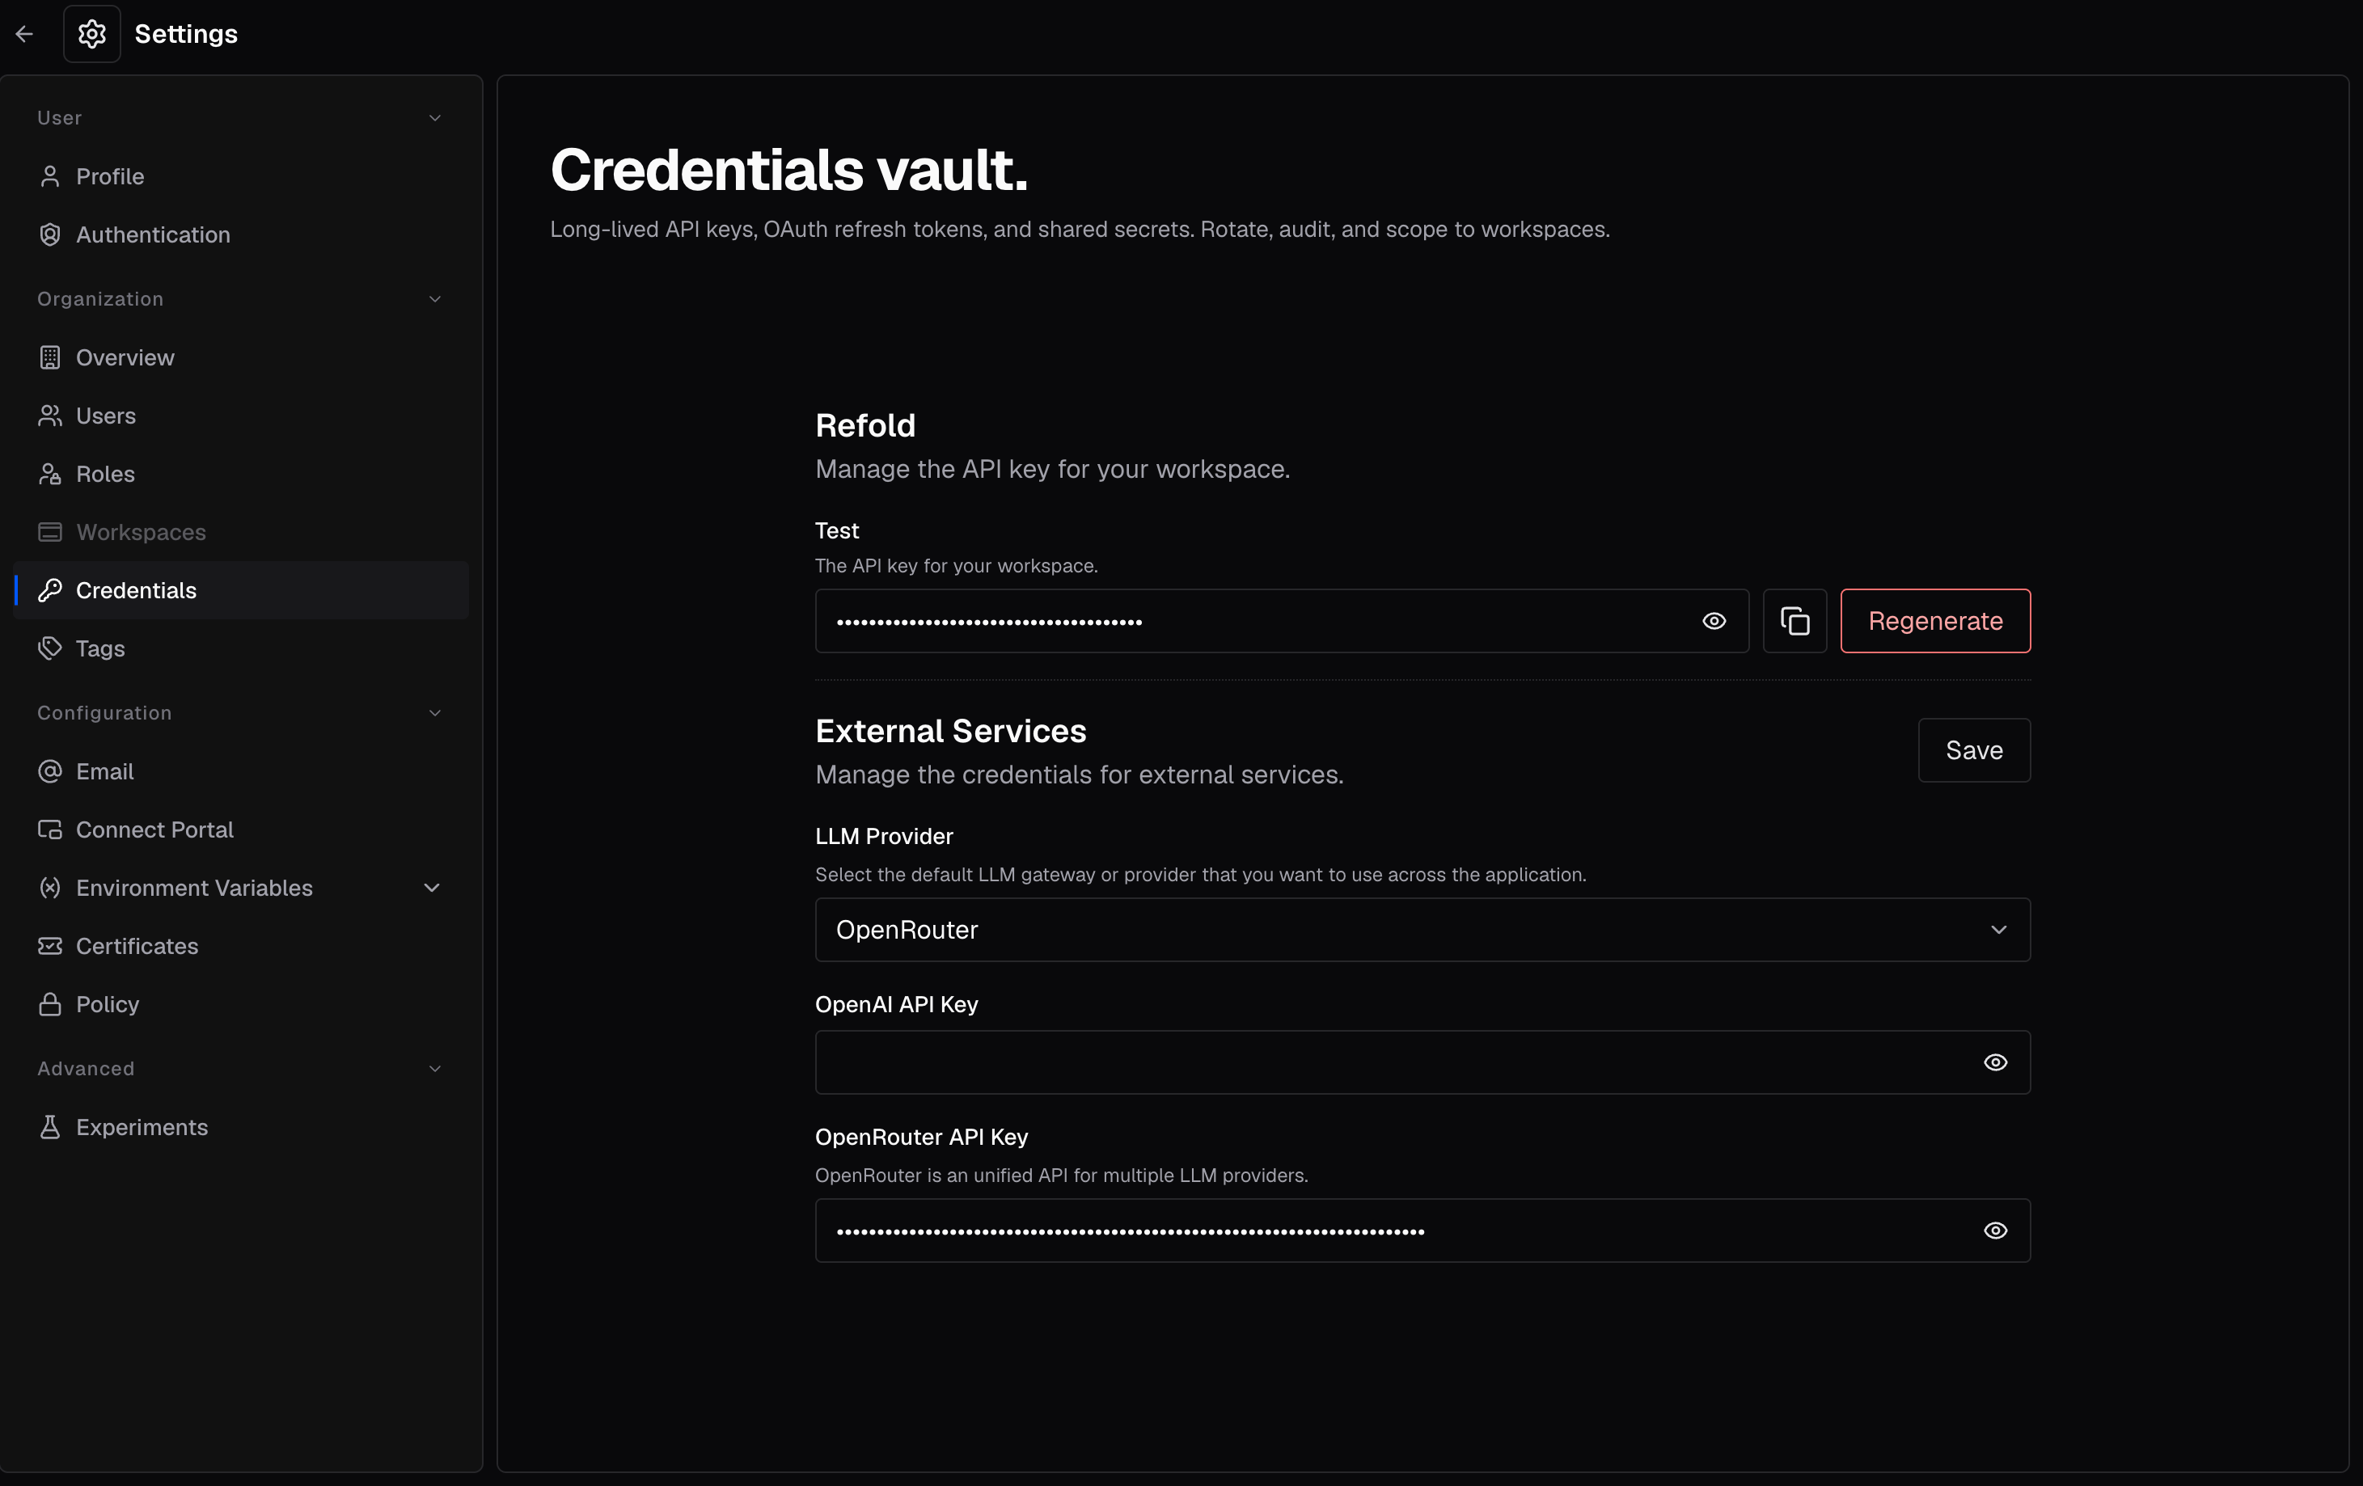Open the Policy page

coord(242,1004)
